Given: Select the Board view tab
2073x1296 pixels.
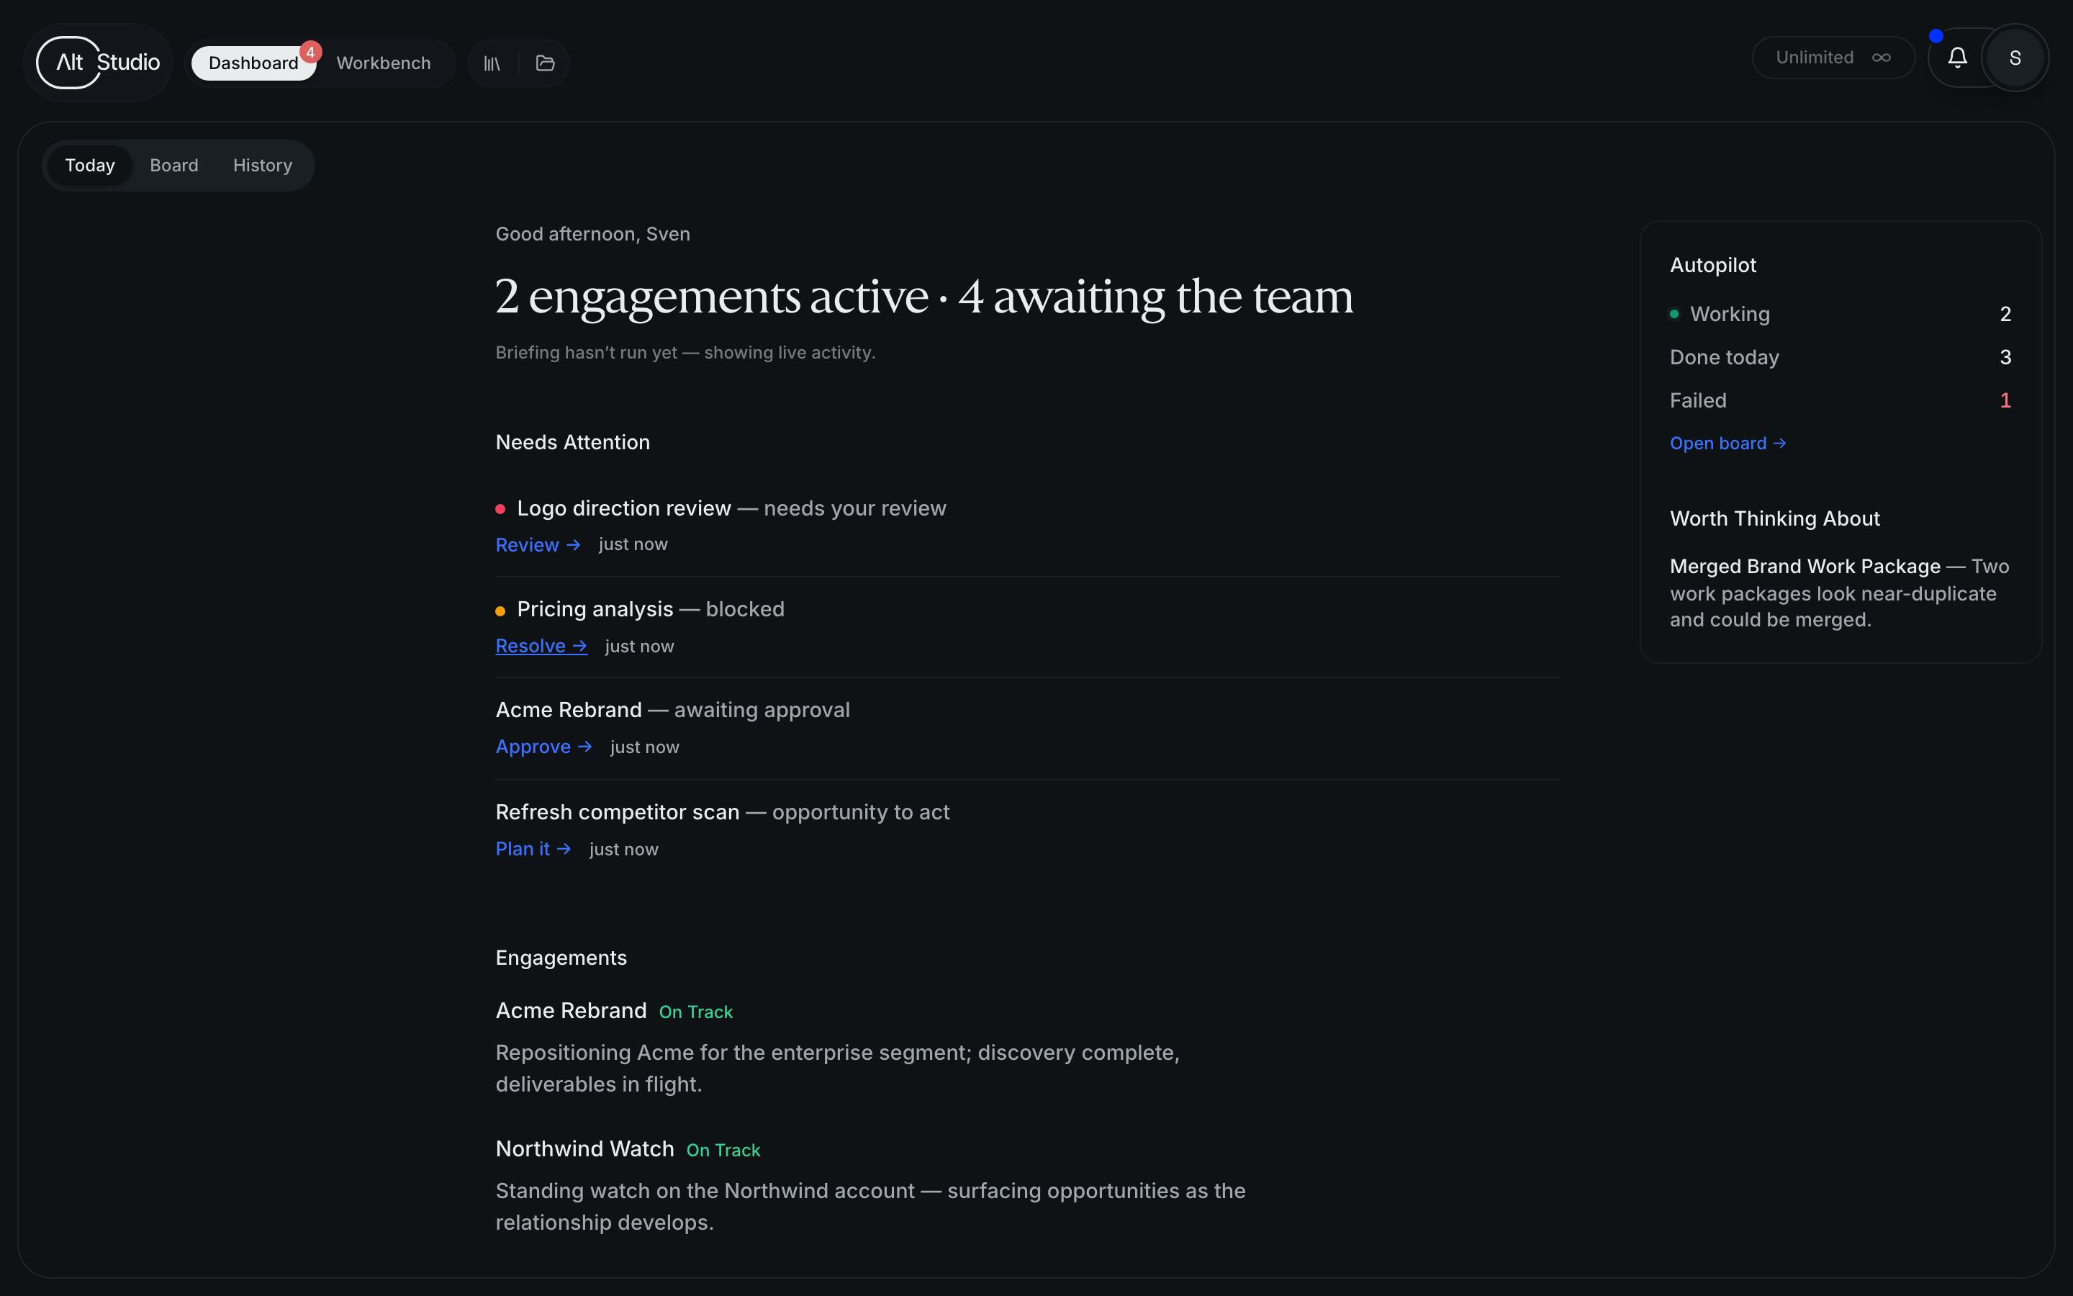Looking at the screenshot, I should click(174, 166).
